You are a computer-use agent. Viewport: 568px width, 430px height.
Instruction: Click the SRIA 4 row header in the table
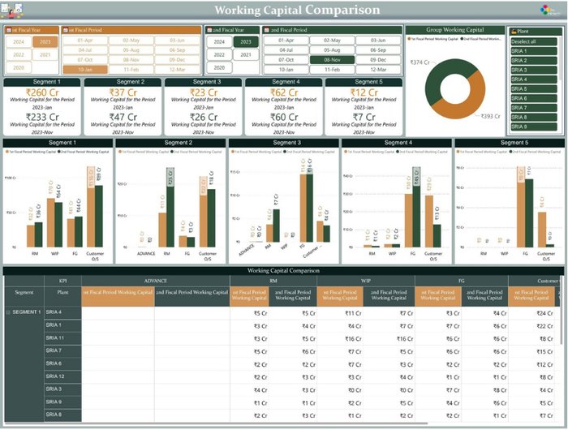pyautogui.click(x=62, y=313)
